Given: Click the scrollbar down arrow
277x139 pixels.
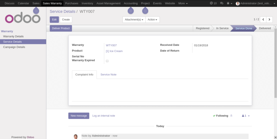Looking at the screenshot, I should point(275,137).
